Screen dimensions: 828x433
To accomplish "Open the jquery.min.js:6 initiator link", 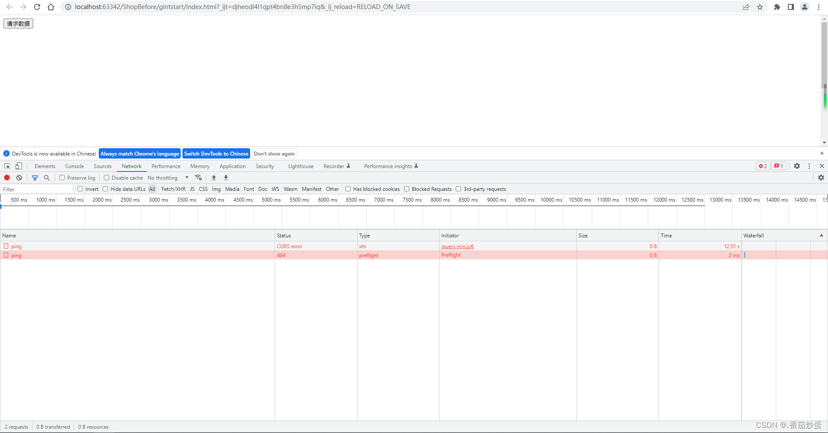I will tap(457, 246).
